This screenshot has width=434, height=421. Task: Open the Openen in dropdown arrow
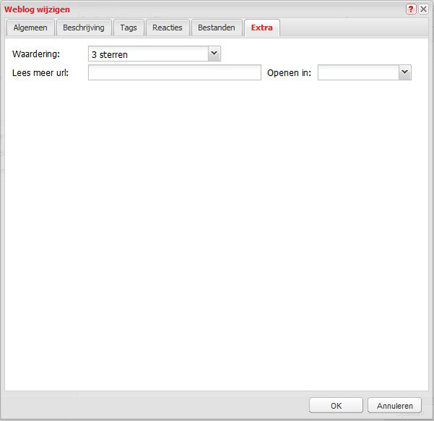point(405,72)
